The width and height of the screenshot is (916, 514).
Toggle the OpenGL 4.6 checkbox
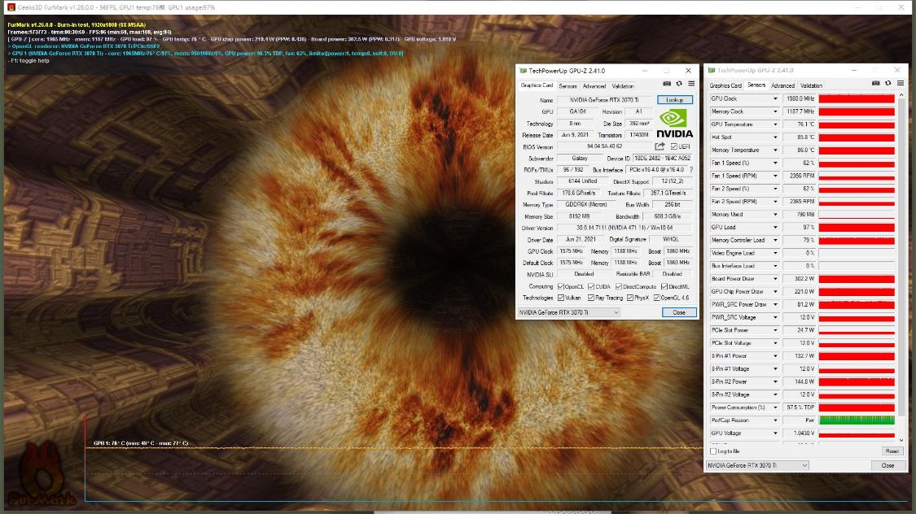tap(656, 298)
